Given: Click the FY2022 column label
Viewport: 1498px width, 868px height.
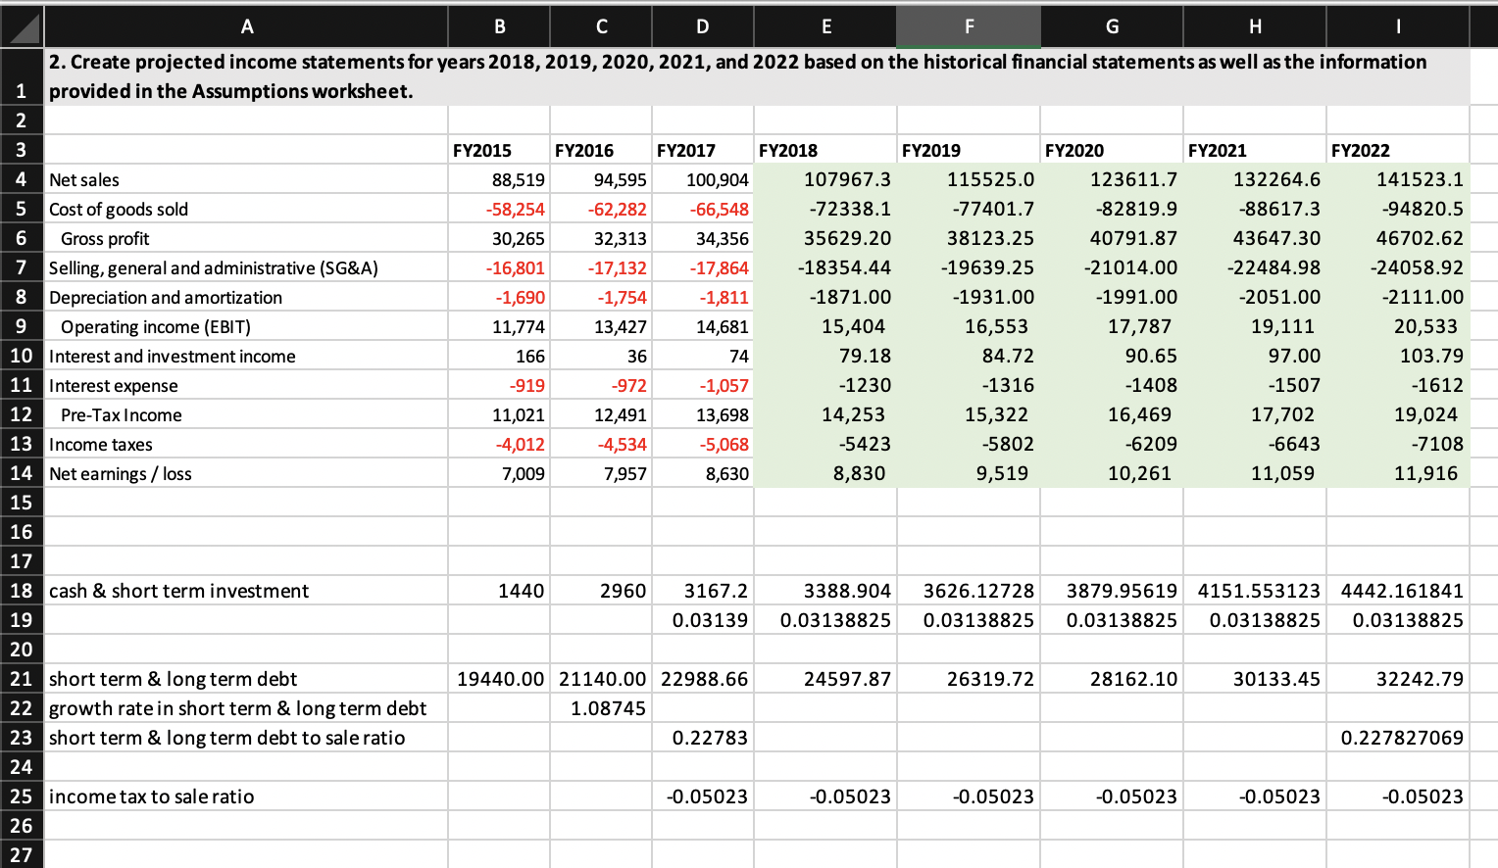Looking at the screenshot, I should pyautogui.click(x=1361, y=151).
